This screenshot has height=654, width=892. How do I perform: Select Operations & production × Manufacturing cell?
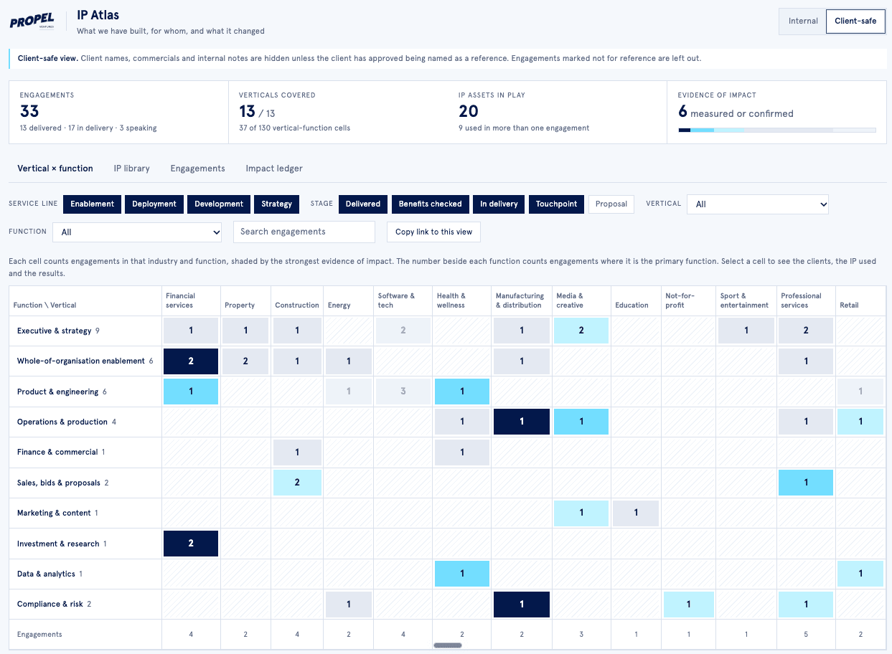(522, 422)
